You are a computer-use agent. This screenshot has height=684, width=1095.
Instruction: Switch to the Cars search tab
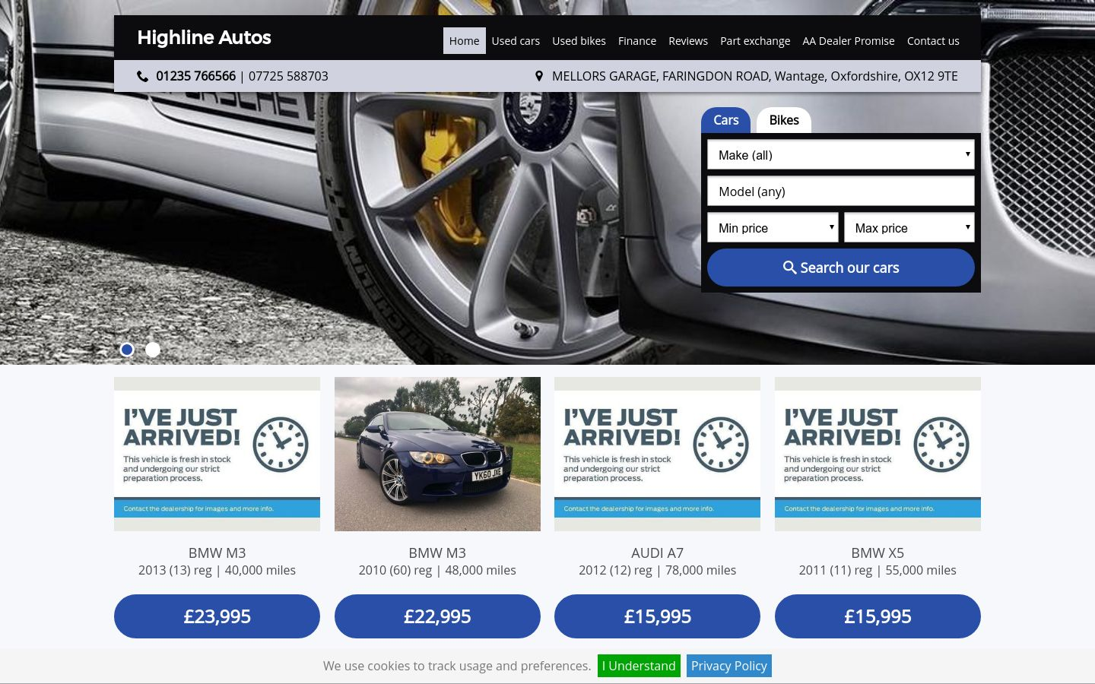[x=726, y=120]
